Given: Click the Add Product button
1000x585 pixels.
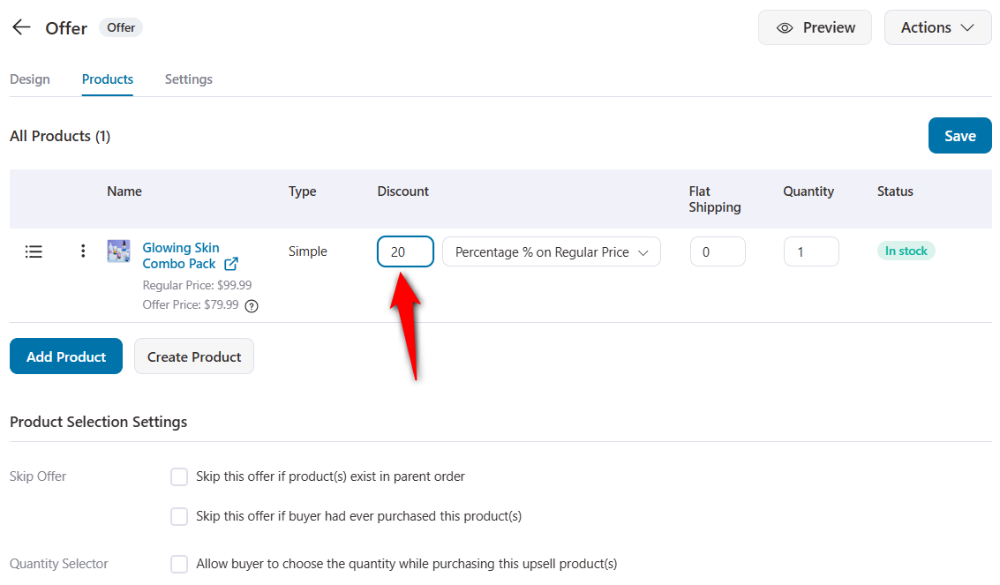Looking at the screenshot, I should pos(66,356).
